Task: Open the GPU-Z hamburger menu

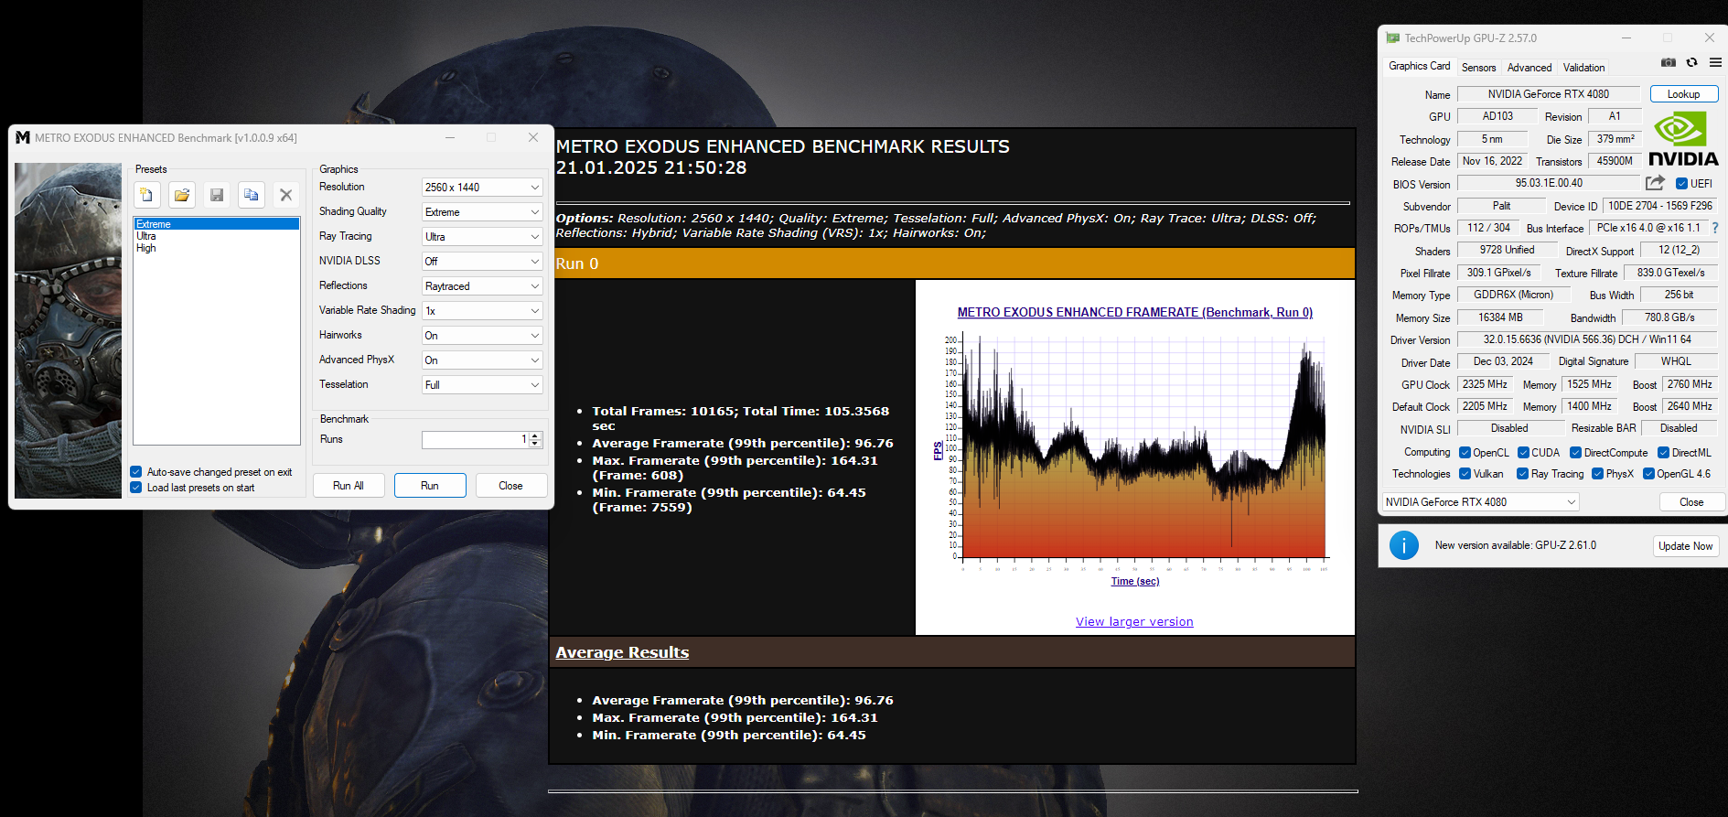Action: click(1715, 62)
